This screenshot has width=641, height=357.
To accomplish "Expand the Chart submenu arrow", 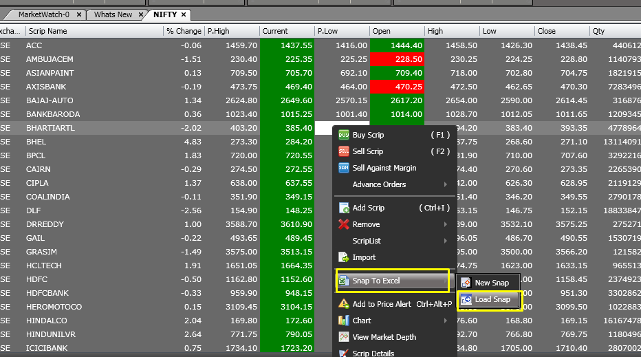I will (446, 321).
